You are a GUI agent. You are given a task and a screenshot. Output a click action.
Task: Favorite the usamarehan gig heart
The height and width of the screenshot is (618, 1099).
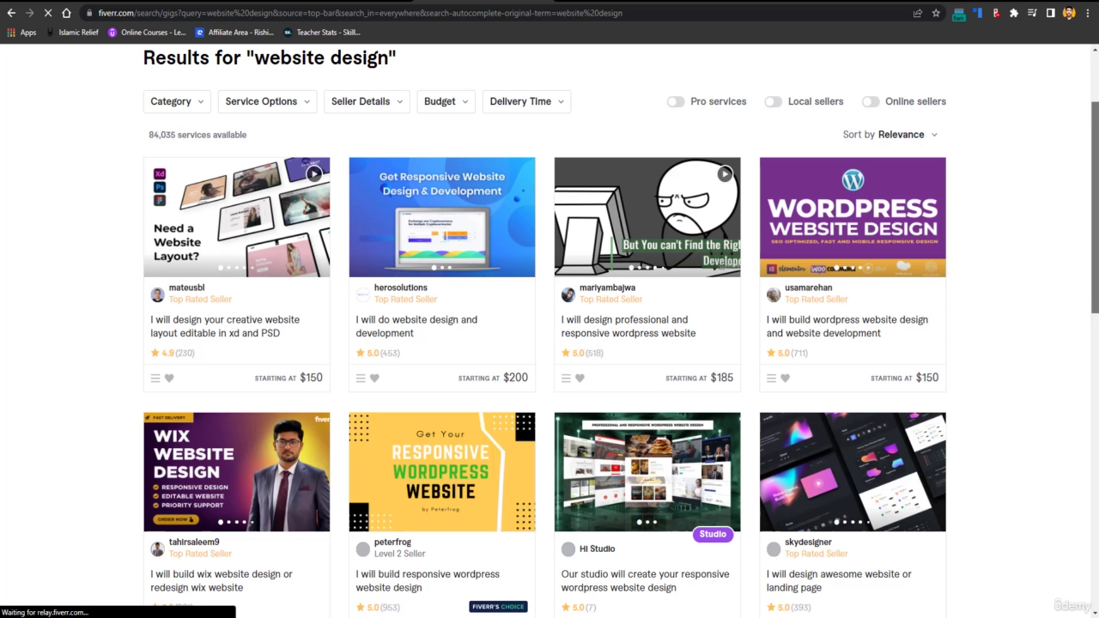coord(785,378)
